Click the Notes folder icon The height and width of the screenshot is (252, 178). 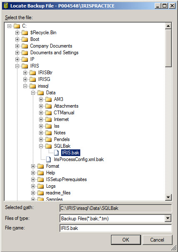click(48, 133)
